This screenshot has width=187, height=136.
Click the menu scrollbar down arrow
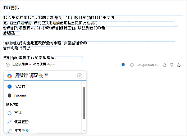tap(84, 130)
